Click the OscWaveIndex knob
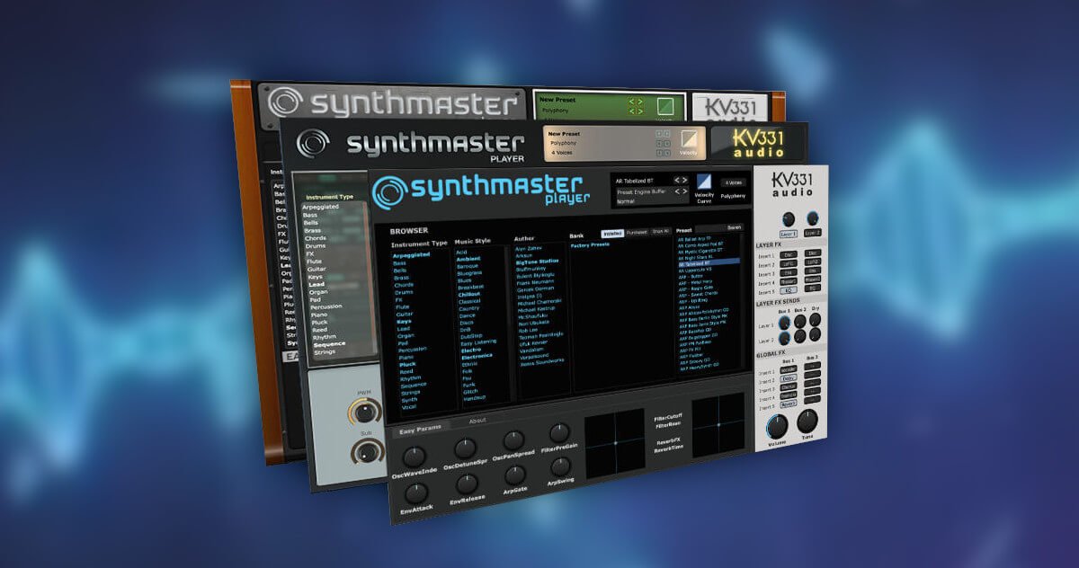 tap(414, 456)
